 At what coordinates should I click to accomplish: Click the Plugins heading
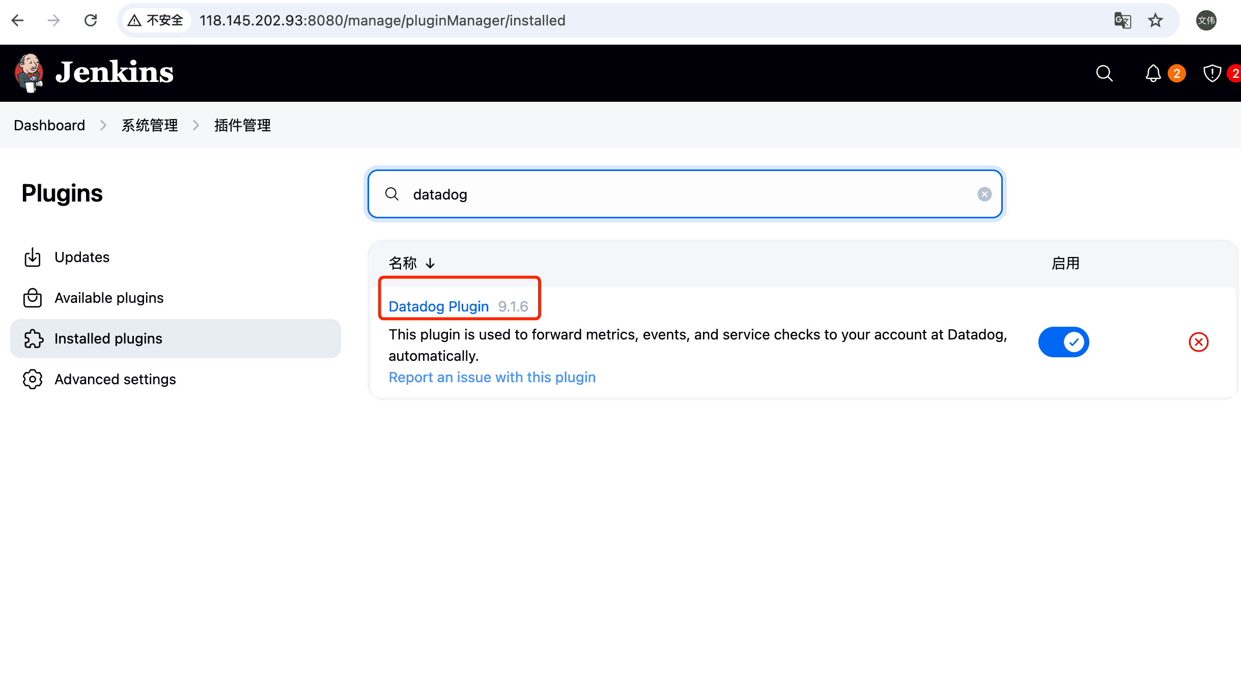(x=62, y=193)
